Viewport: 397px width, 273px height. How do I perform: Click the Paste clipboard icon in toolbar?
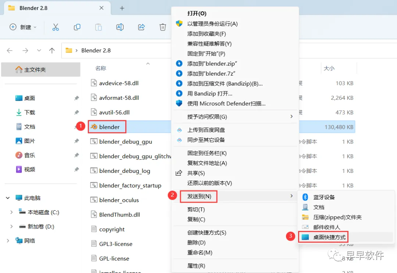pyautogui.click(x=99, y=27)
